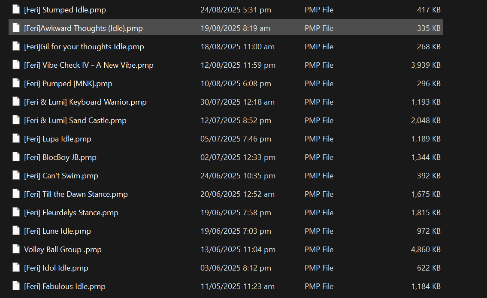Screen dimensions: 487x298
Task: Select file [Feri] Stumped Idle.pmp
Action: (x=65, y=10)
